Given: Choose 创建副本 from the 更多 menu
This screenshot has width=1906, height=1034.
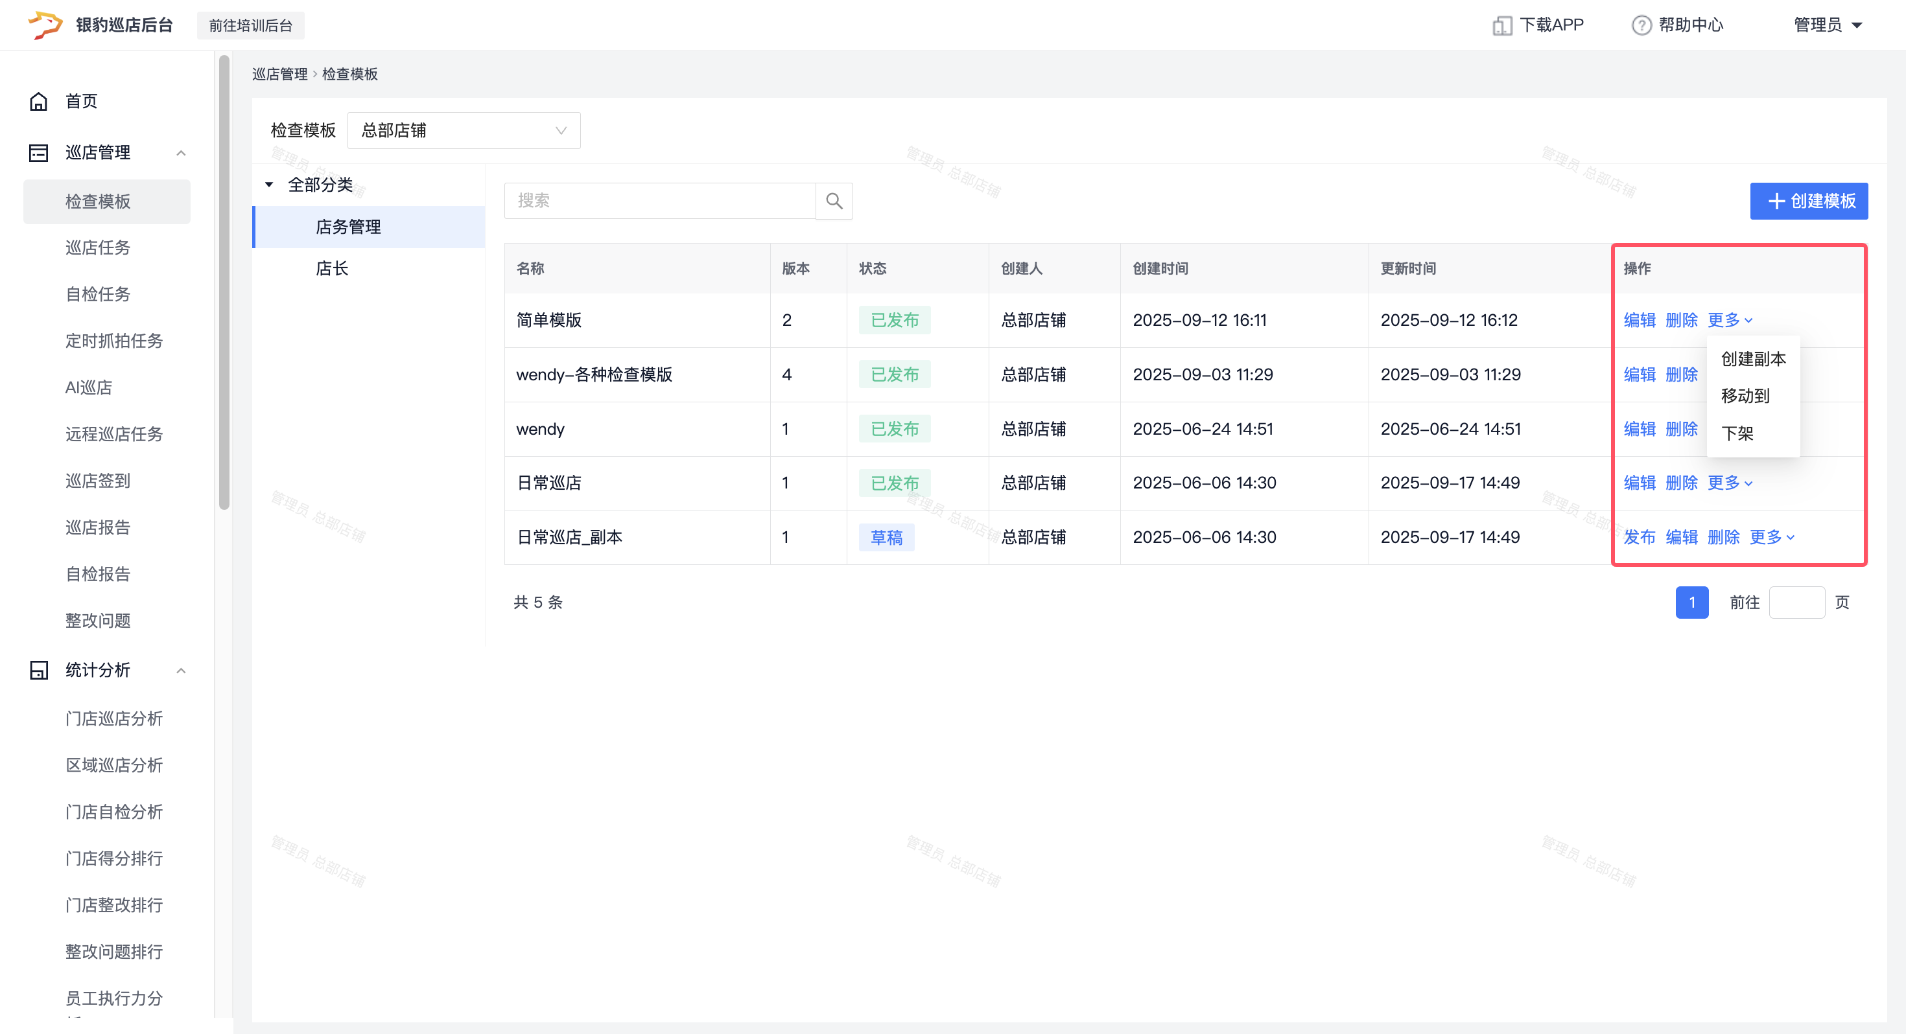Looking at the screenshot, I should point(1753,359).
